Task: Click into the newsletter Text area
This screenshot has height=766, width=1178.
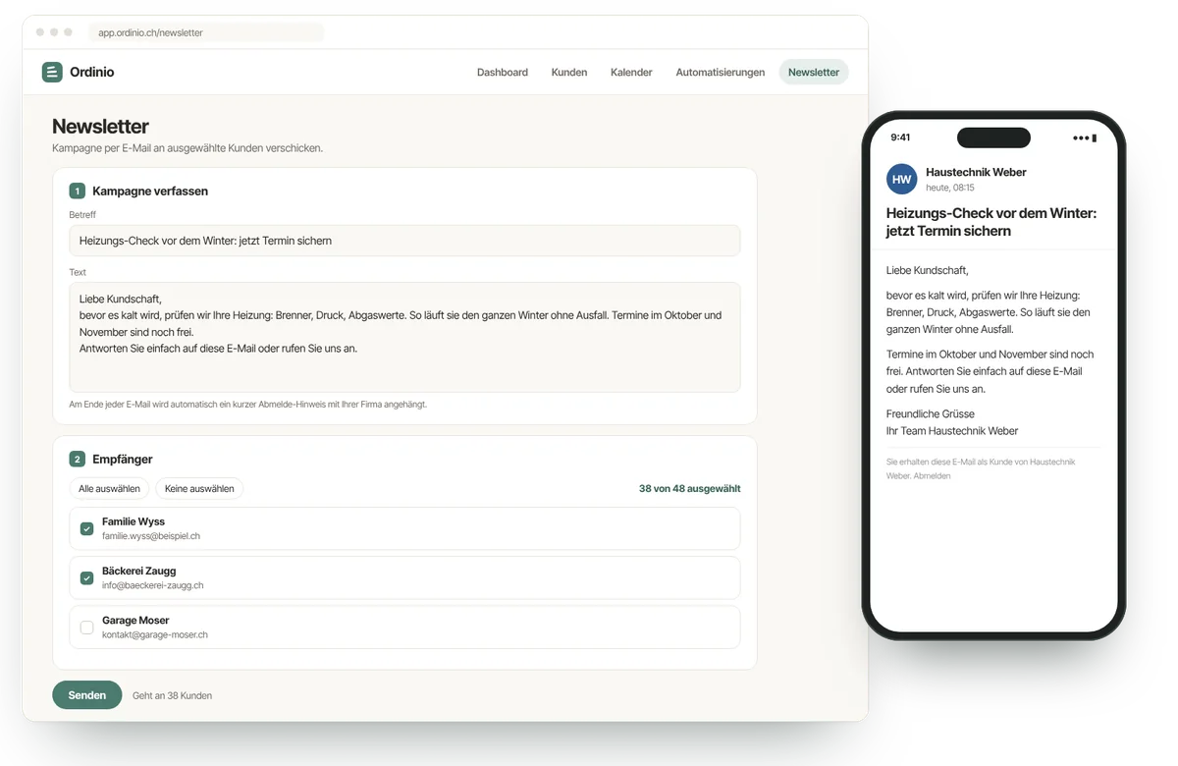Action: [404, 337]
